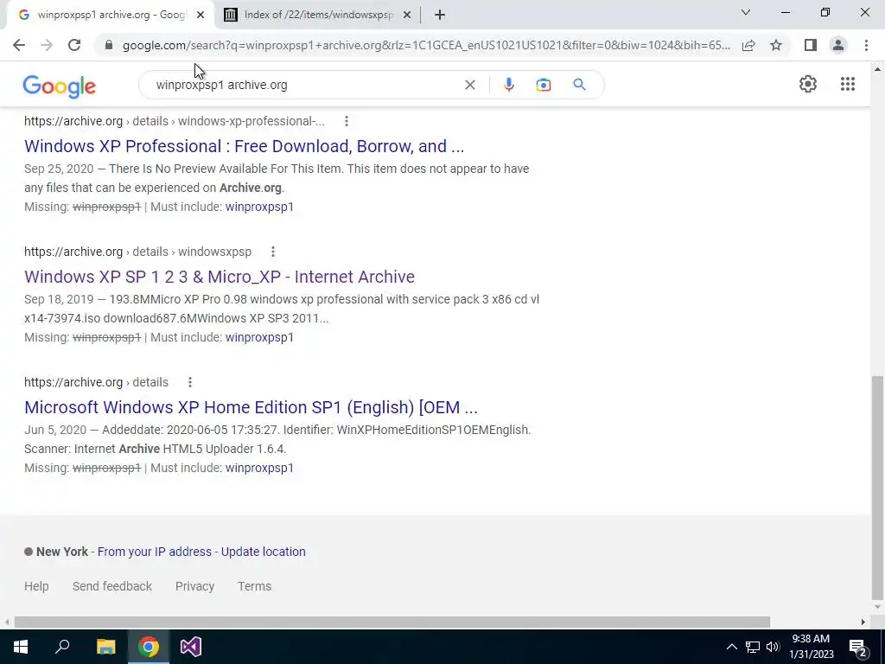Open Chrome side panel
Screen dimensions: 885x664
811,45
